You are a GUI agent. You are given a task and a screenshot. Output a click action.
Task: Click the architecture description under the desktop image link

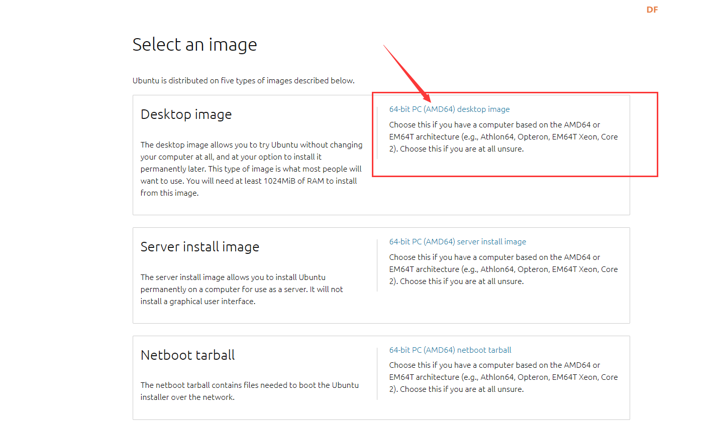point(503,137)
